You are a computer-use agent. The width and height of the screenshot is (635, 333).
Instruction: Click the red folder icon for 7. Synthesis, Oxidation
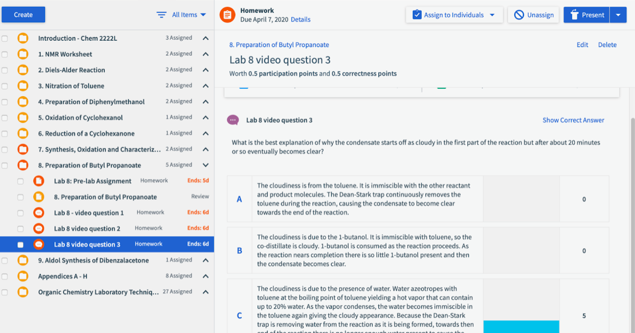tap(23, 149)
